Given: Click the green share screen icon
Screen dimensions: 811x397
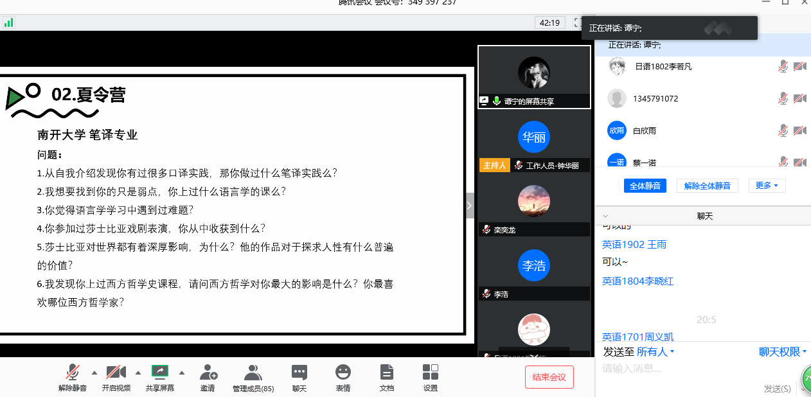Looking at the screenshot, I should 159,371.
